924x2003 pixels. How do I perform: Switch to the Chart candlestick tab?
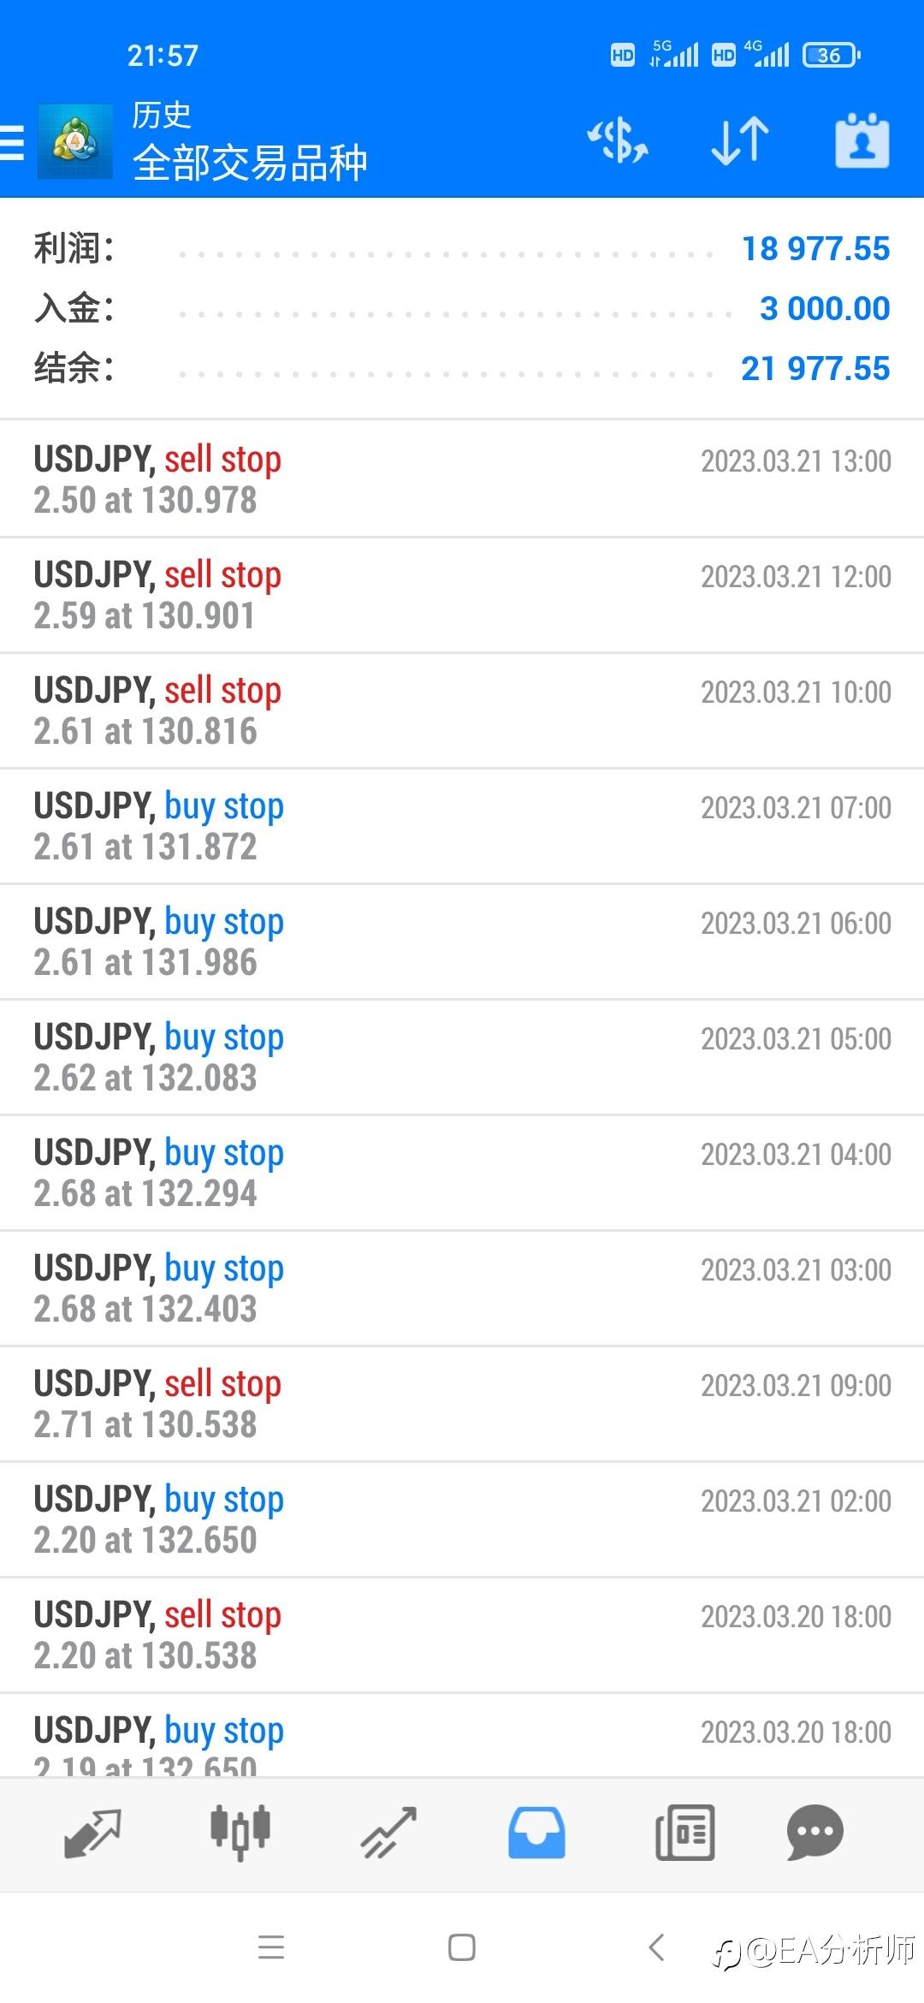240,1833
